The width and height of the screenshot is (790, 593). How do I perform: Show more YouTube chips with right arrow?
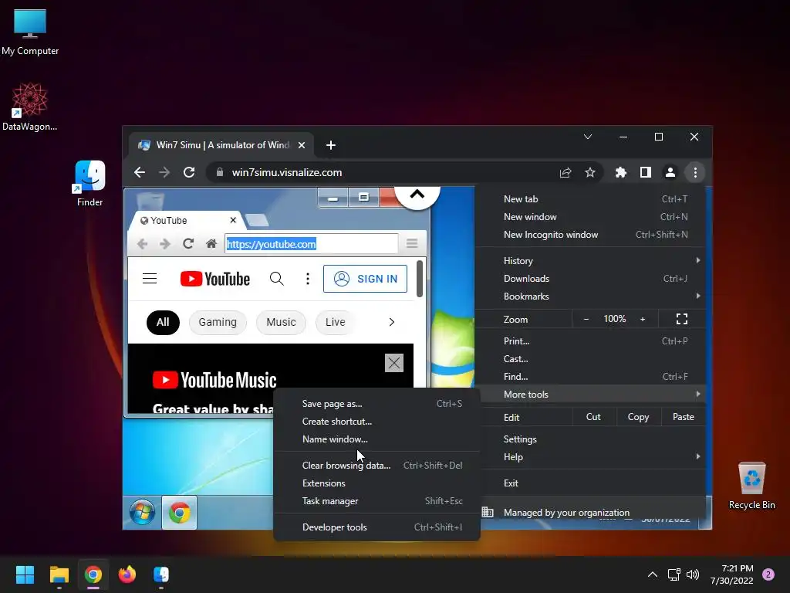coord(391,322)
